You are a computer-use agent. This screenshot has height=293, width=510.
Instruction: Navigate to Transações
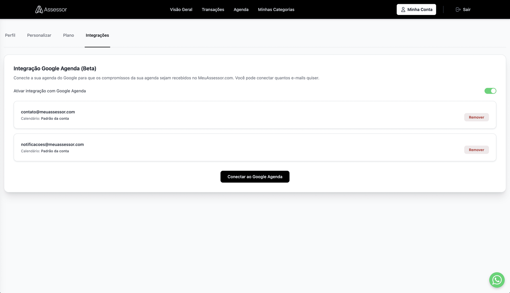click(213, 10)
